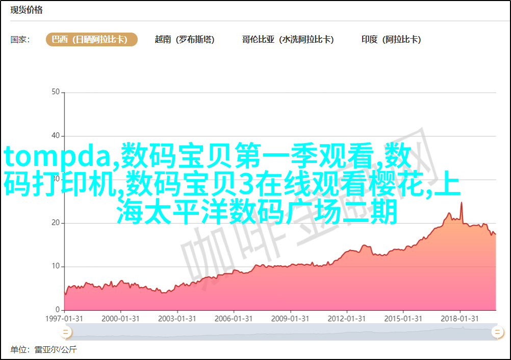Click the 单位：雷亚尔/公斤 unit label
Screen dimensions: 511x360
44,350
